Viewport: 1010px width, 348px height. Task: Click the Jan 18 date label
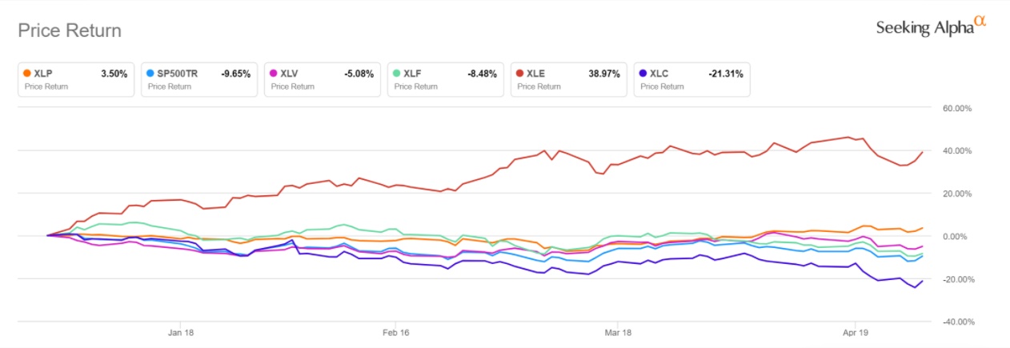coord(181,331)
